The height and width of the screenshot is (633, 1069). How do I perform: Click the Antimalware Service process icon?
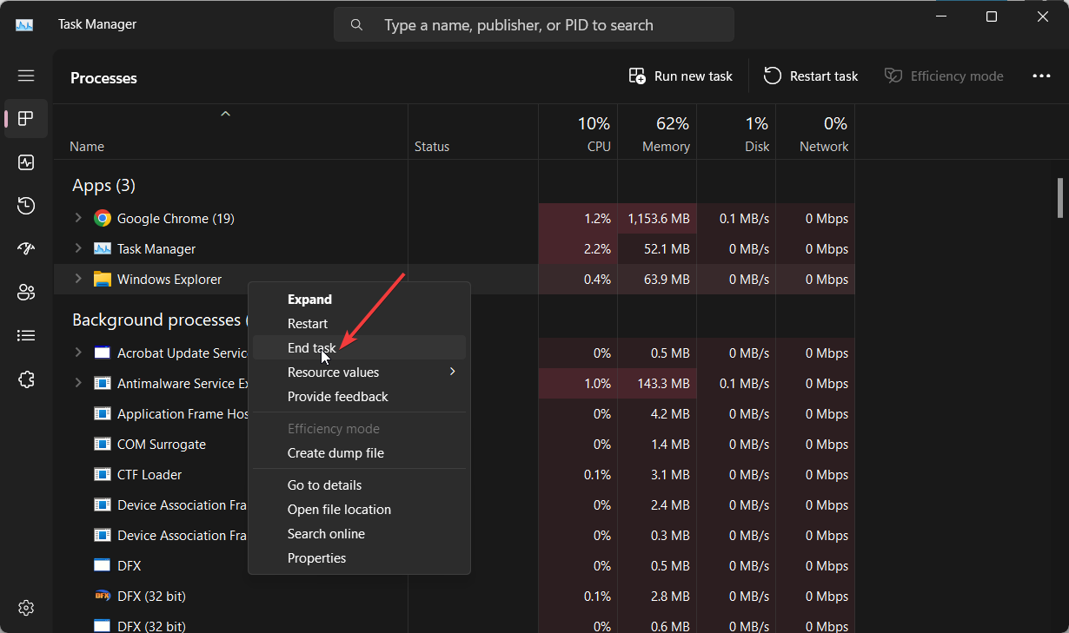click(103, 384)
